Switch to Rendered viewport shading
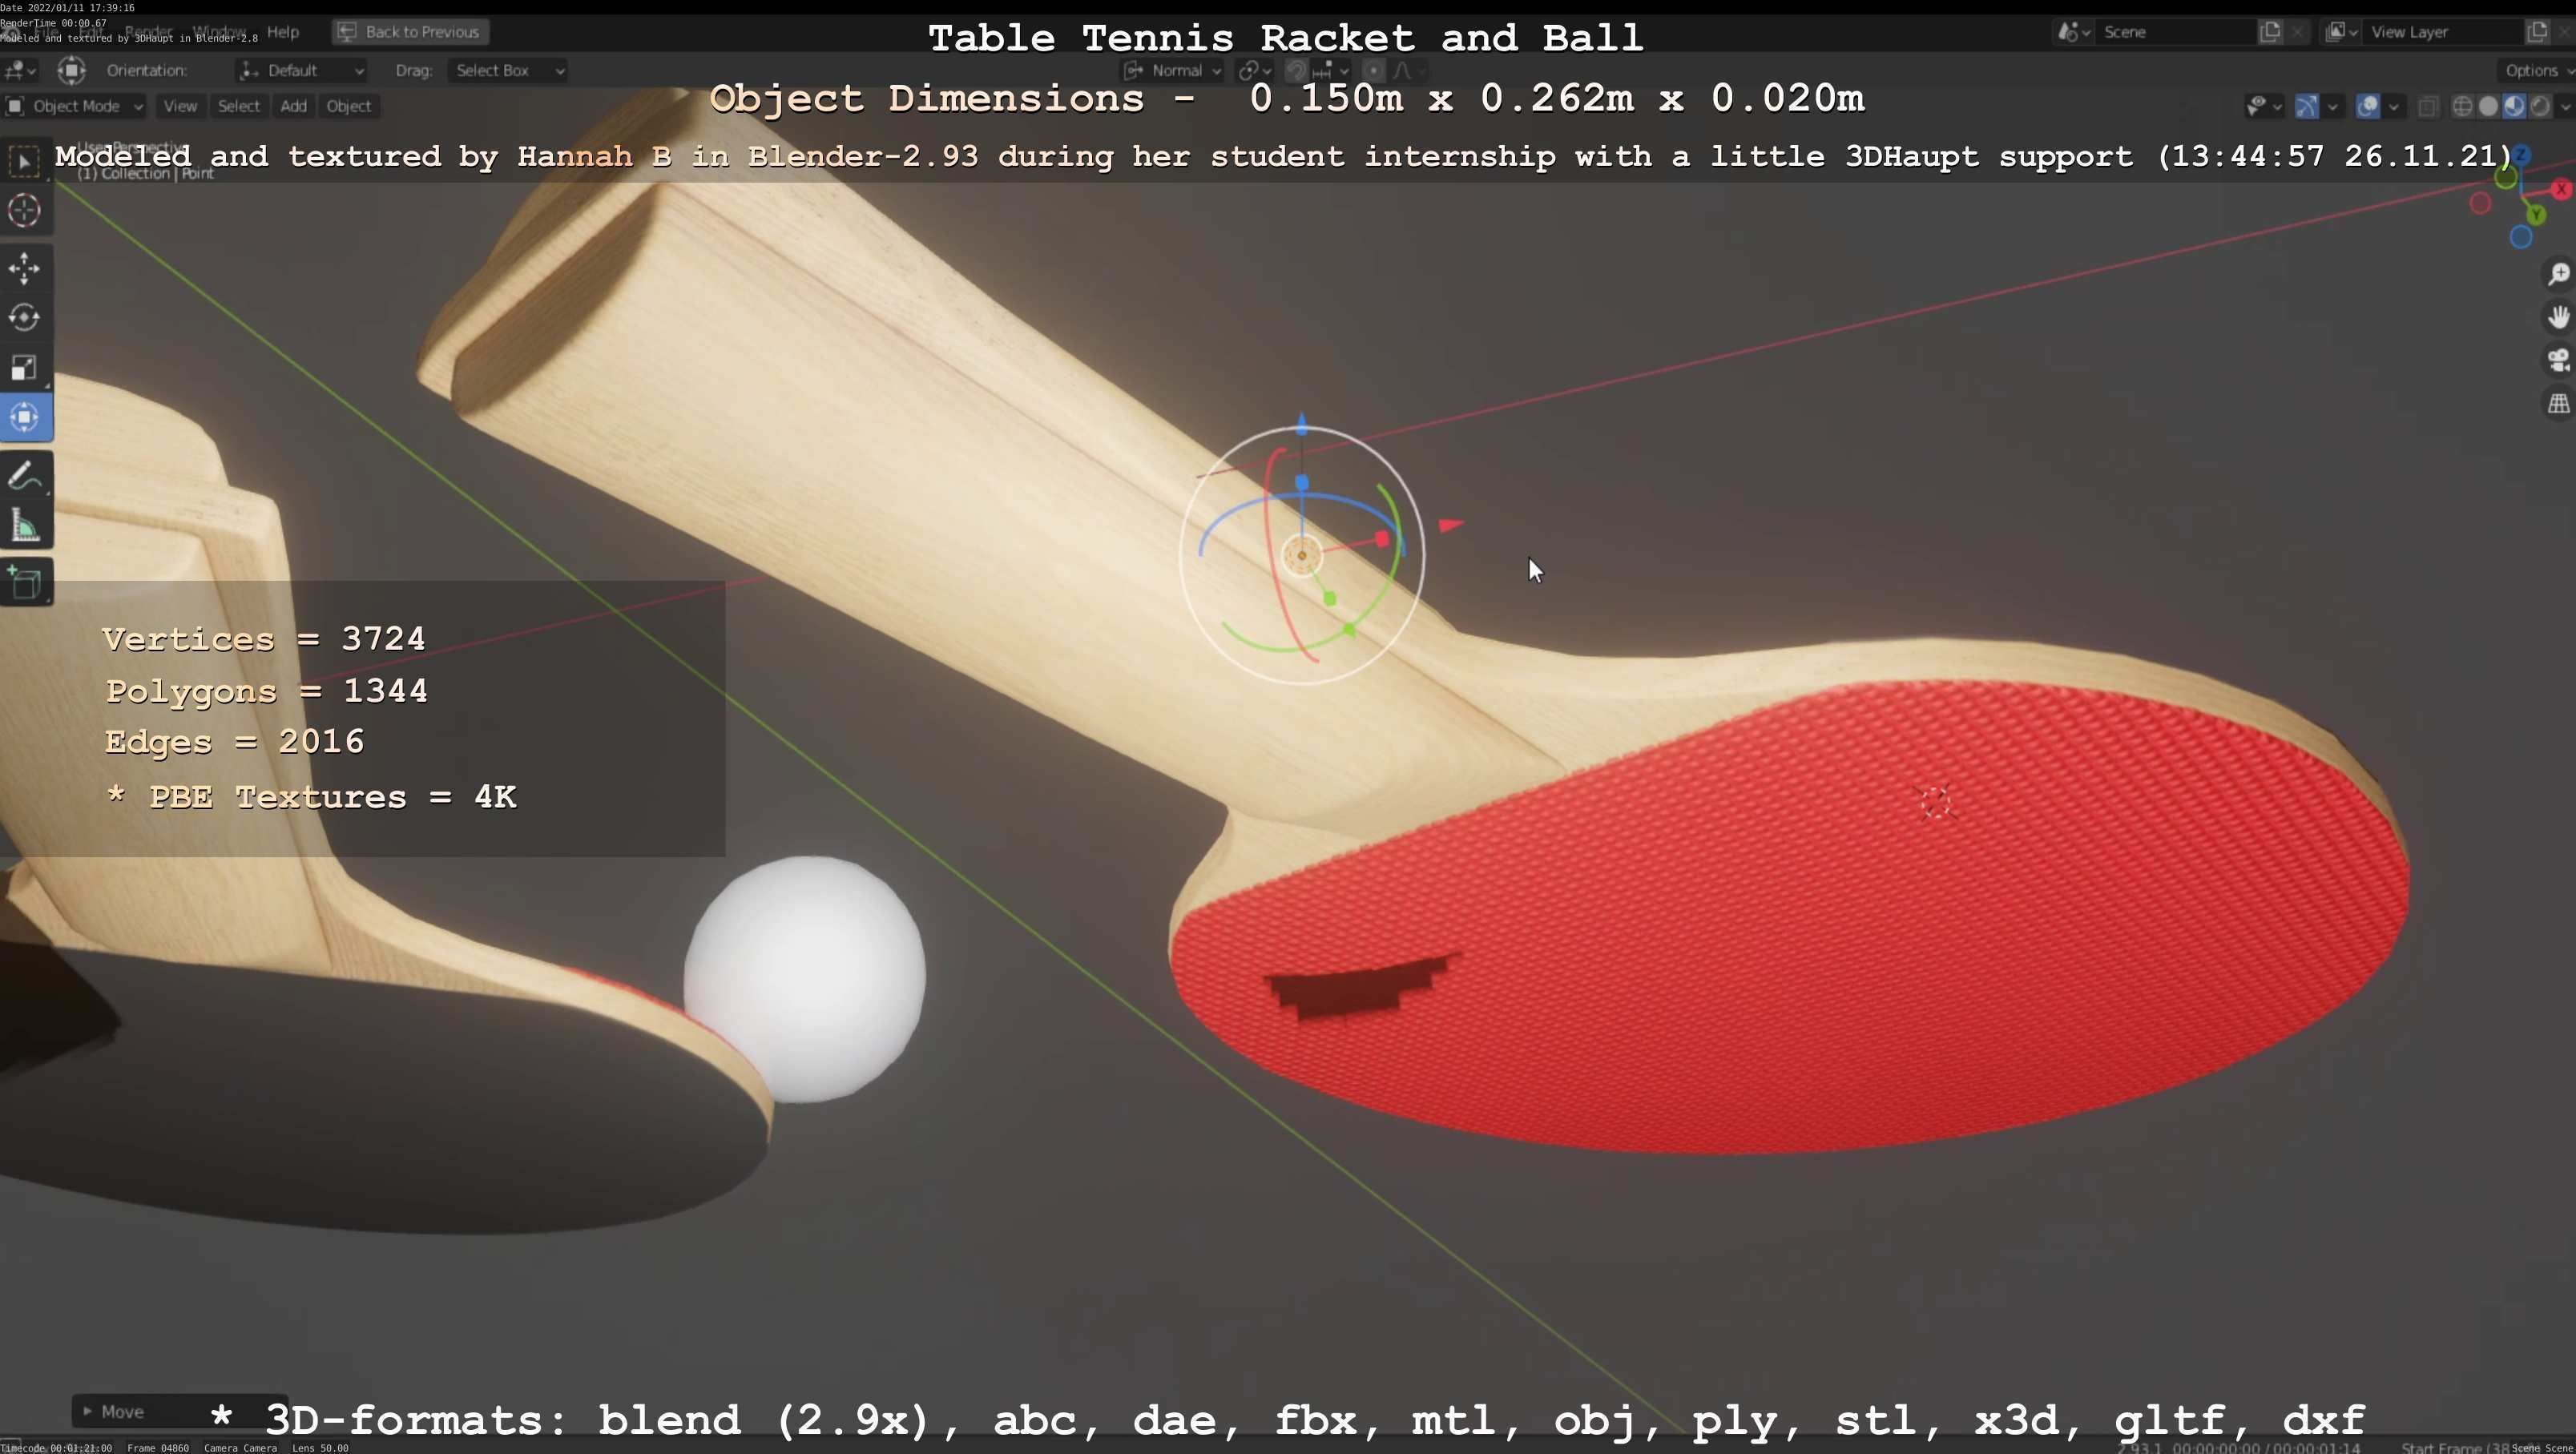The width and height of the screenshot is (2576, 1454). point(2539,106)
